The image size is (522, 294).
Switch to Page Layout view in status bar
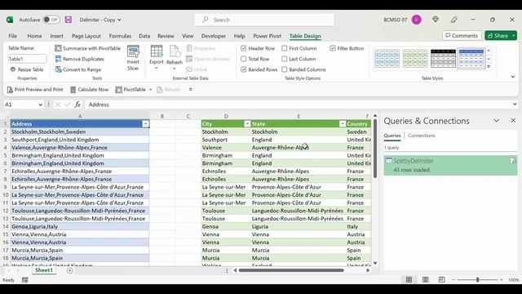(425, 279)
